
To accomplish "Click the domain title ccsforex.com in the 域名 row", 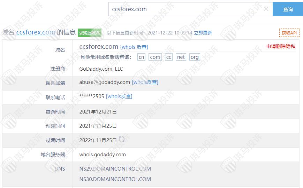I will [99, 47].
